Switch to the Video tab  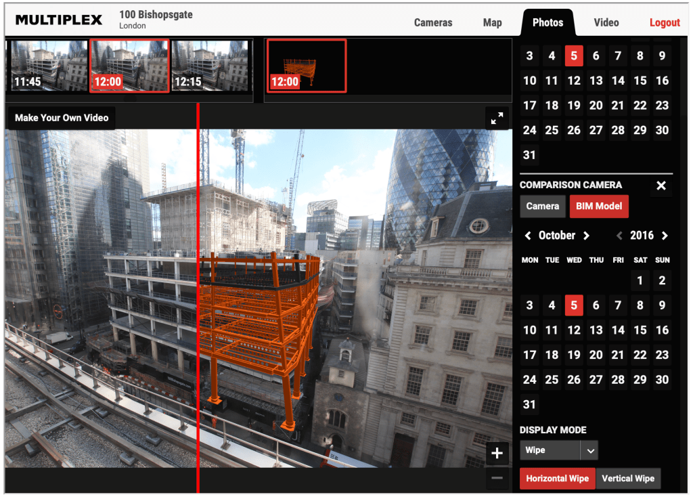pos(606,22)
